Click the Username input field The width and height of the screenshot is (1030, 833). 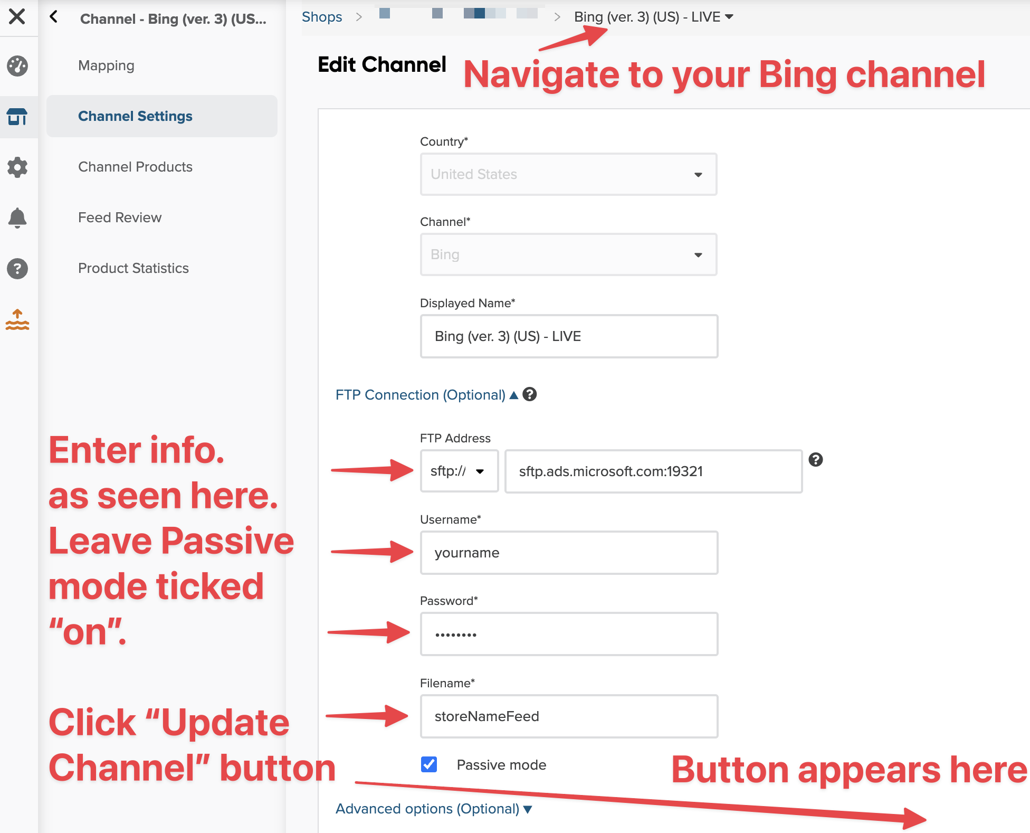(569, 553)
